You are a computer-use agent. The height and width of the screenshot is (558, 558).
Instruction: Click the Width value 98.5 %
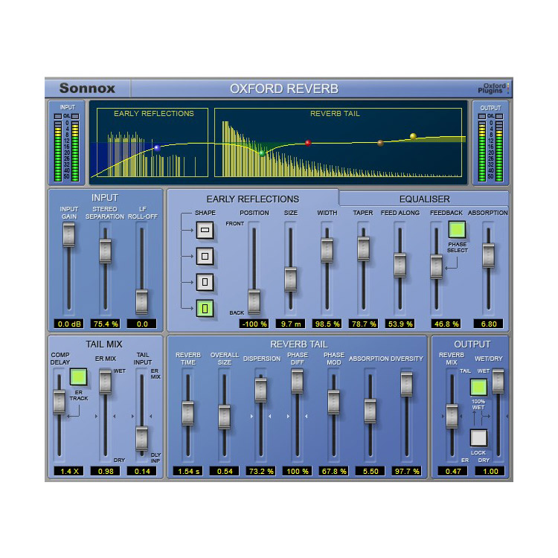coord(327,324)
